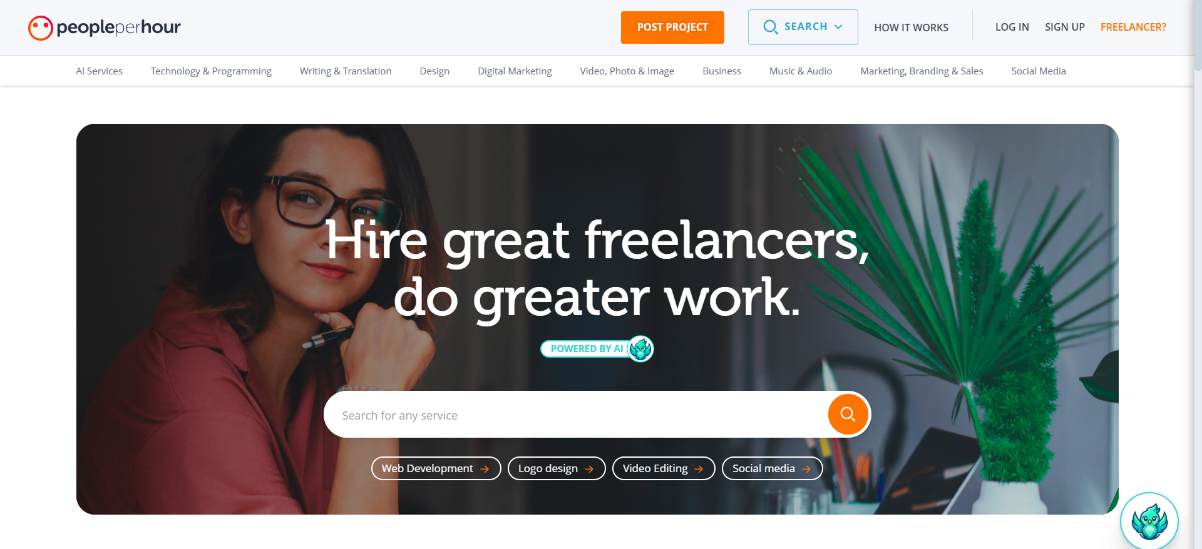The width and height of the screenshot is (1202, 549).
Task: Click the magnifier icon in Search button
Action: (x=771, y=27)
